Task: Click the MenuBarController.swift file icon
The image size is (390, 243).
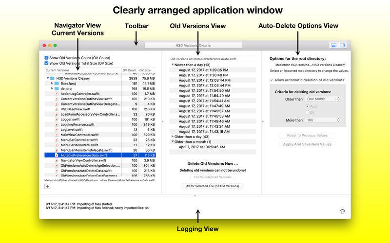Action: tap(57, 140)
